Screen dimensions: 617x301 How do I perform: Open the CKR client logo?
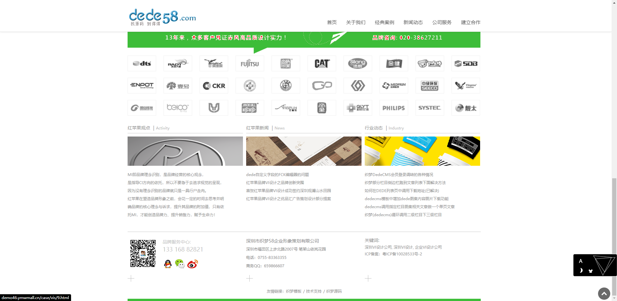click(x=214, y=86)
